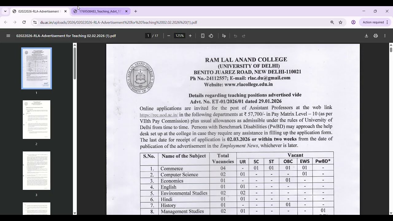Click the fit to page icon
The image size is (393, 221).
[x=203, y=36]
